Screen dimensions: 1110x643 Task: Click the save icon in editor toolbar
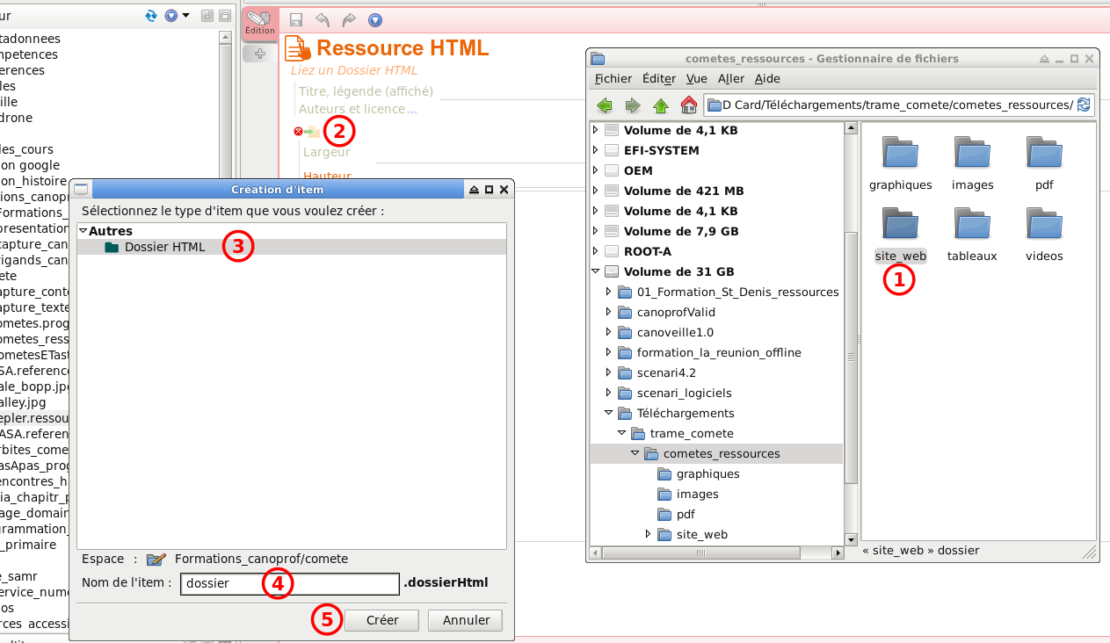click(x=296, y=19)
